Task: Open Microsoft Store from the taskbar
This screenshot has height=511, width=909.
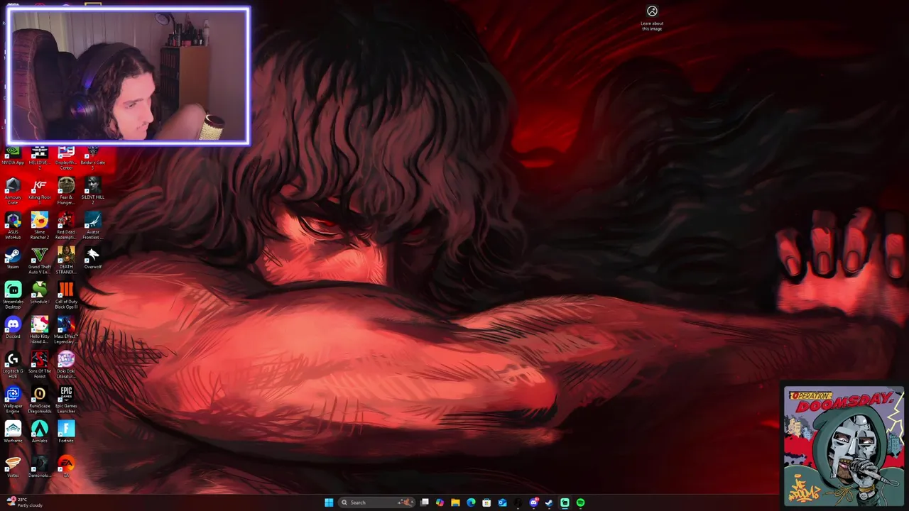Action: click(x=486, y=502)
